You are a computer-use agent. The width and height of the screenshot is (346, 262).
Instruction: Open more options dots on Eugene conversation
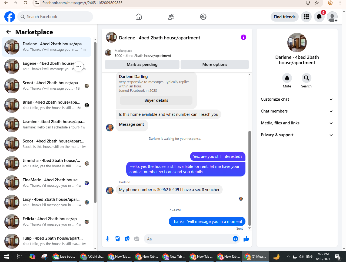79,66
